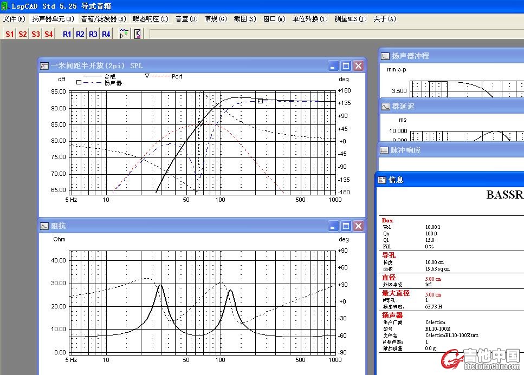Click the '扬声器' legend label in SPL graph
524x375 pixels.
click(113, 83)
